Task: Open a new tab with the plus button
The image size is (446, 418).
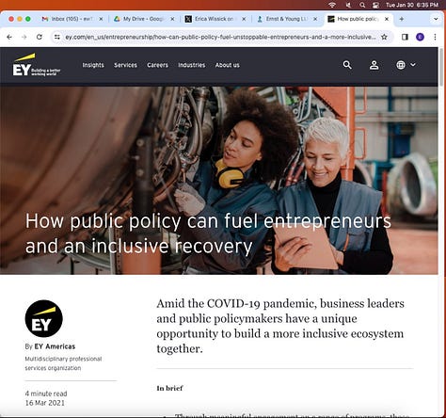Action: pos(402,19)
